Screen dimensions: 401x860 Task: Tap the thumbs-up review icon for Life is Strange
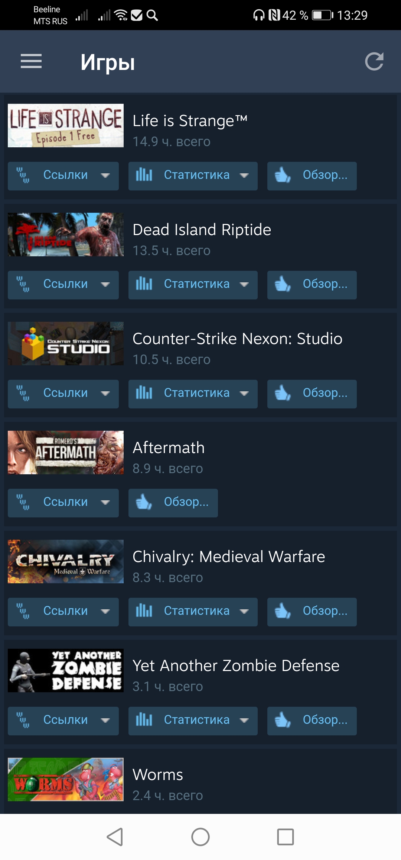[283, 175]
